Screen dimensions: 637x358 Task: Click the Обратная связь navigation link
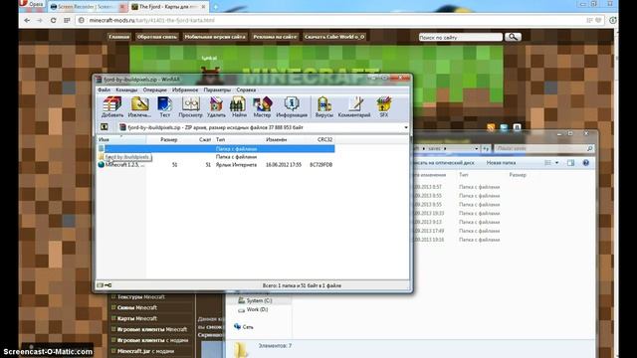tap(157, 37)
